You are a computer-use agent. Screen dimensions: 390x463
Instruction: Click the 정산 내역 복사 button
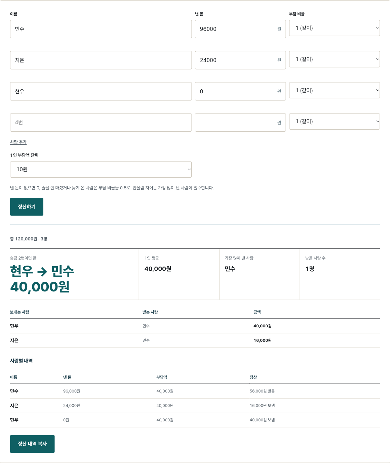32,444
